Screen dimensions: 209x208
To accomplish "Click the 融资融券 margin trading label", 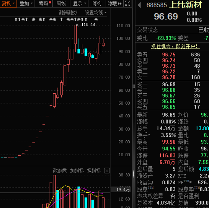I will pos(68,12).
